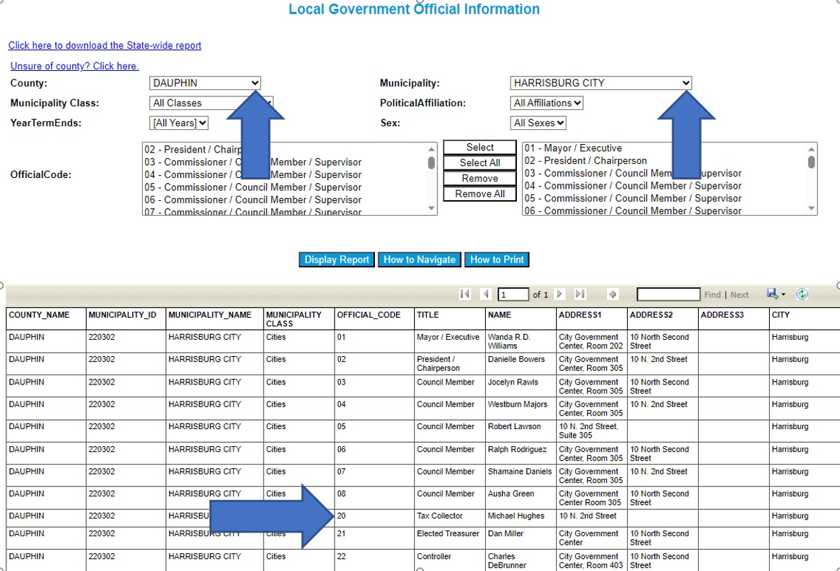Viewport: 840px width, 571px height.
Task: Open the County dropdown showing DAUPHIN
Action: click(205, 83)
